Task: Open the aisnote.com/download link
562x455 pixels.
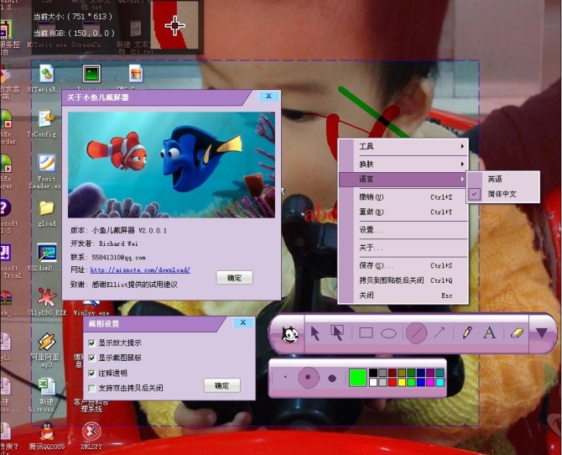Action: (140, 269)
